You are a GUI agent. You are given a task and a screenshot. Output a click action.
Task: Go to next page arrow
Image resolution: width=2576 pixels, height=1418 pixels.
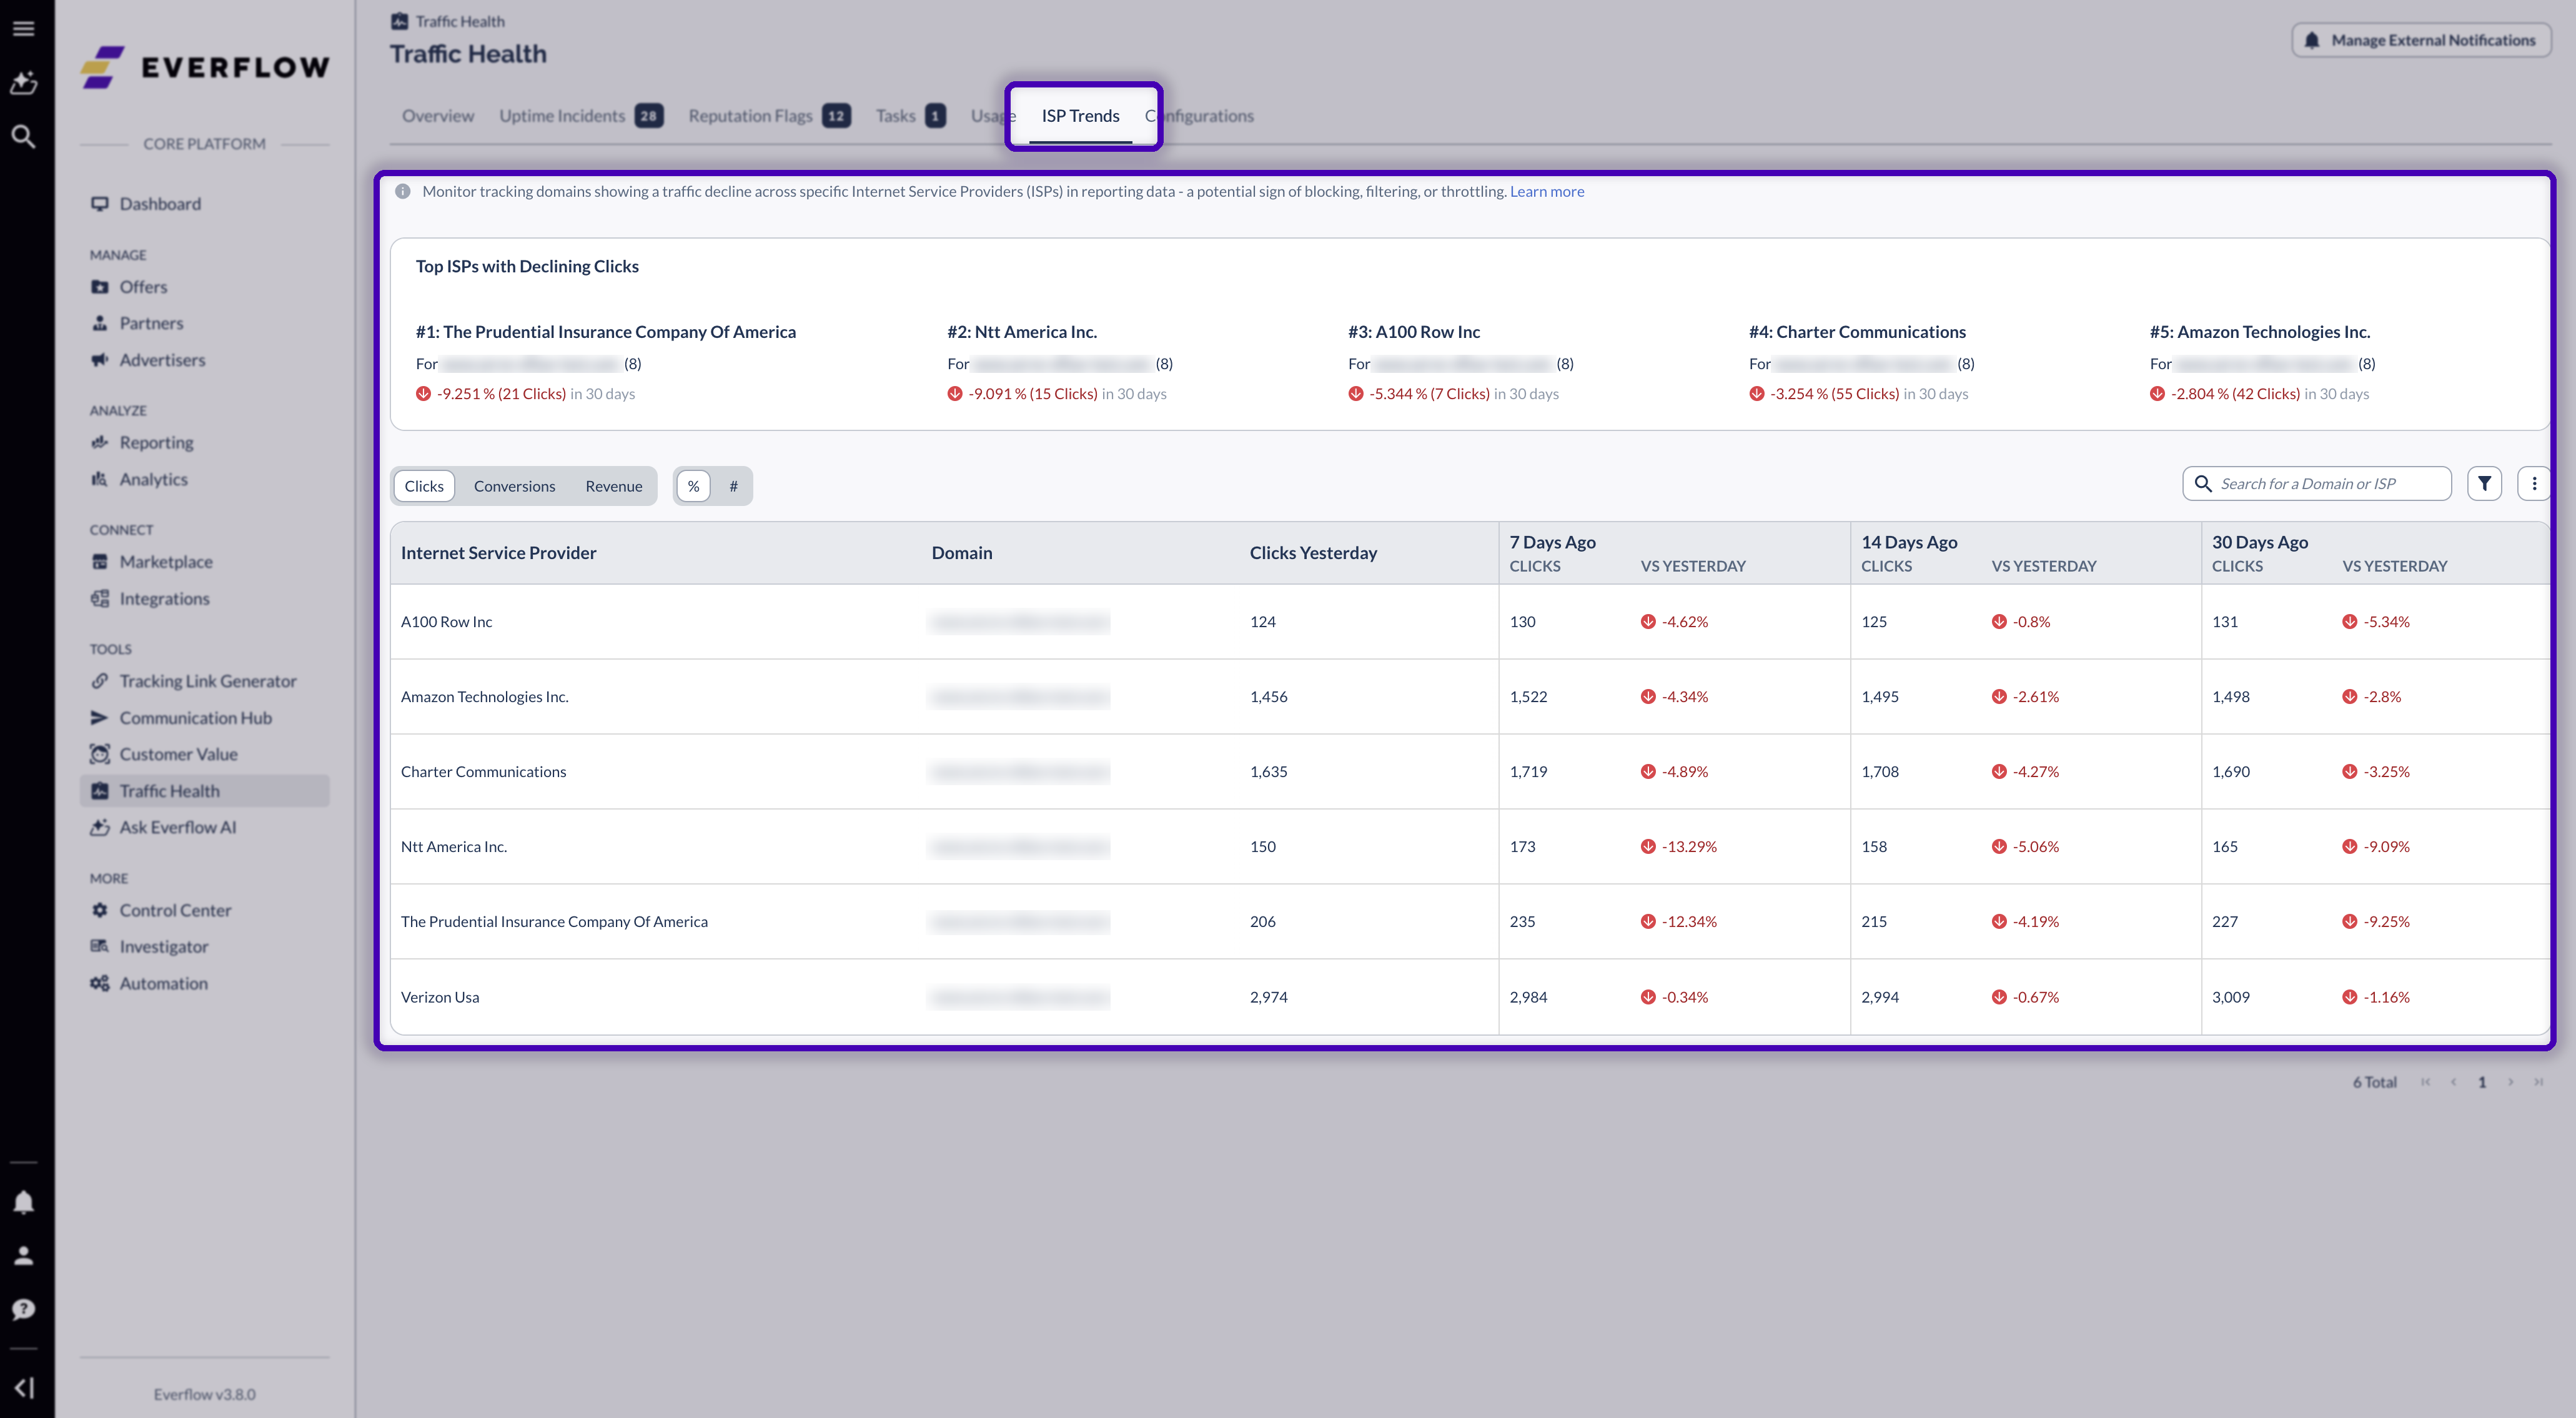click(2510, 1082)
